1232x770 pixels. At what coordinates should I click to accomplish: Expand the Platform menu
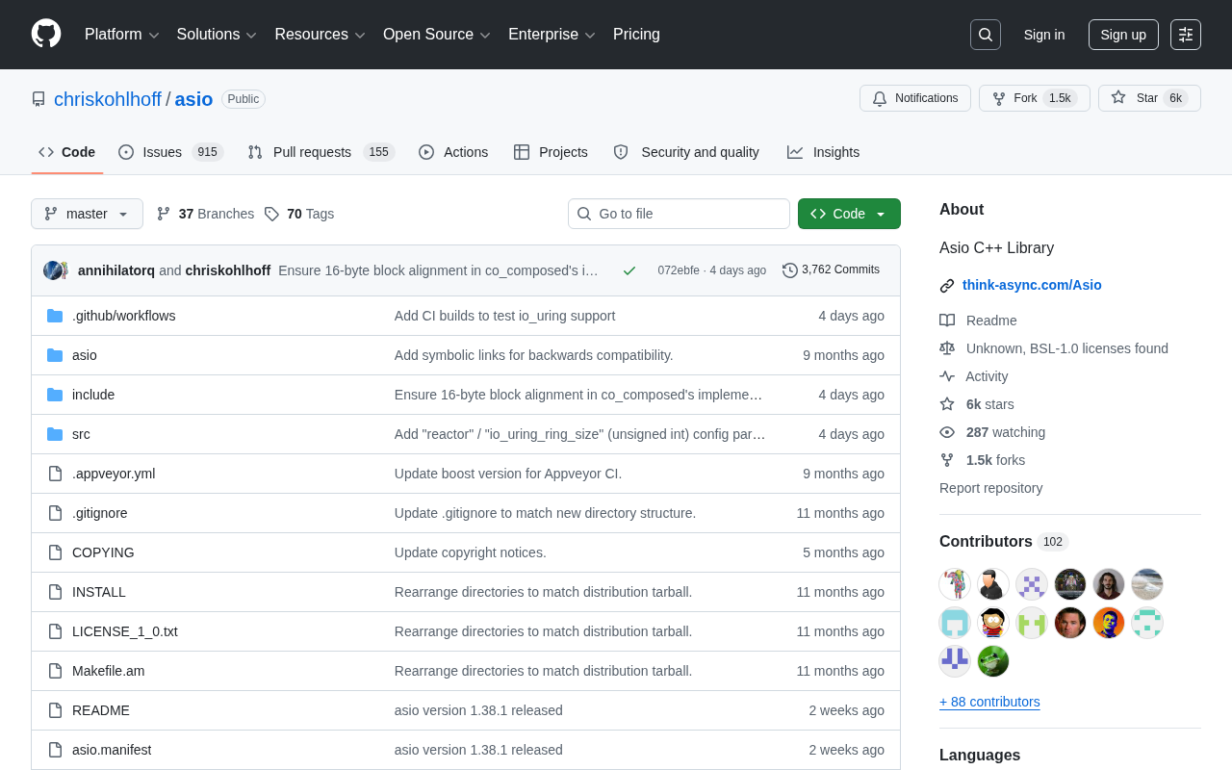click(122, 35)
